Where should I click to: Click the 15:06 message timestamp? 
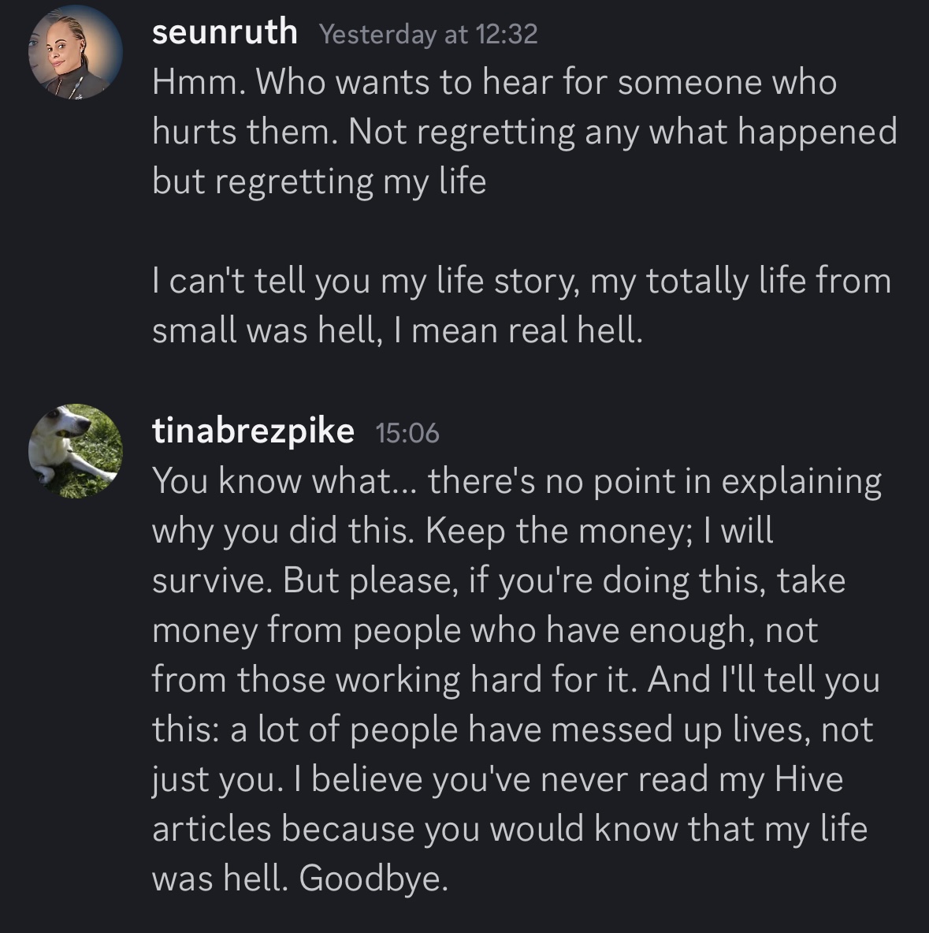[x=407, y=433]
